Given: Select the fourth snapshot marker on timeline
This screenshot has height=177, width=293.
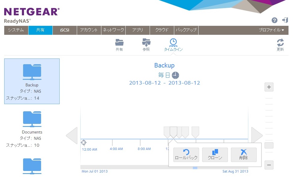Looking at the screenshot, I should click(185, 132).
